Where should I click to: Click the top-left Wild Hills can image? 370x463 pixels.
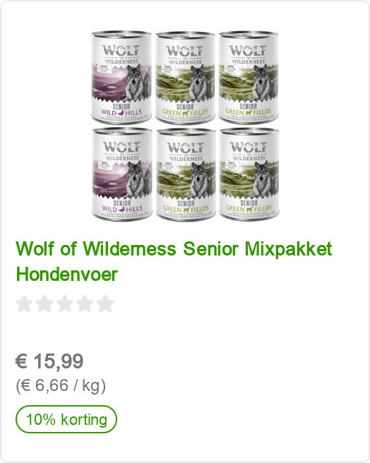pos(121,78)
